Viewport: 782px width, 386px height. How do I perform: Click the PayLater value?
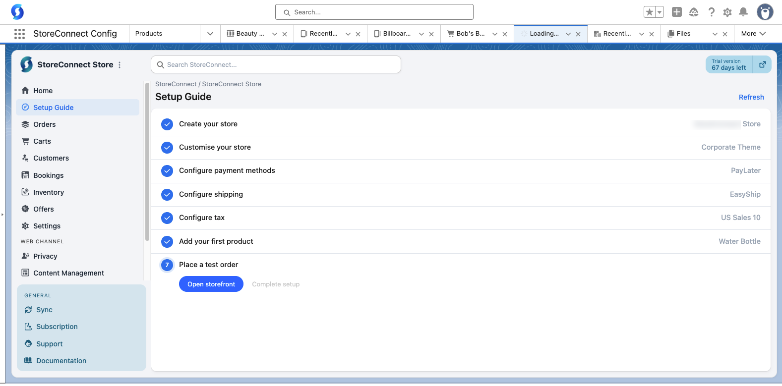click(x=746, y=170)
